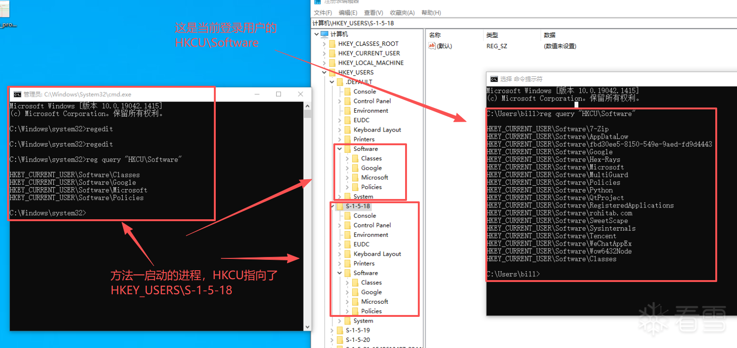The height and width of the screenshot is (348, 737).
Task: Expand the HKEY_CLASSES_ROOT key
Action: (x=324, y=44)
